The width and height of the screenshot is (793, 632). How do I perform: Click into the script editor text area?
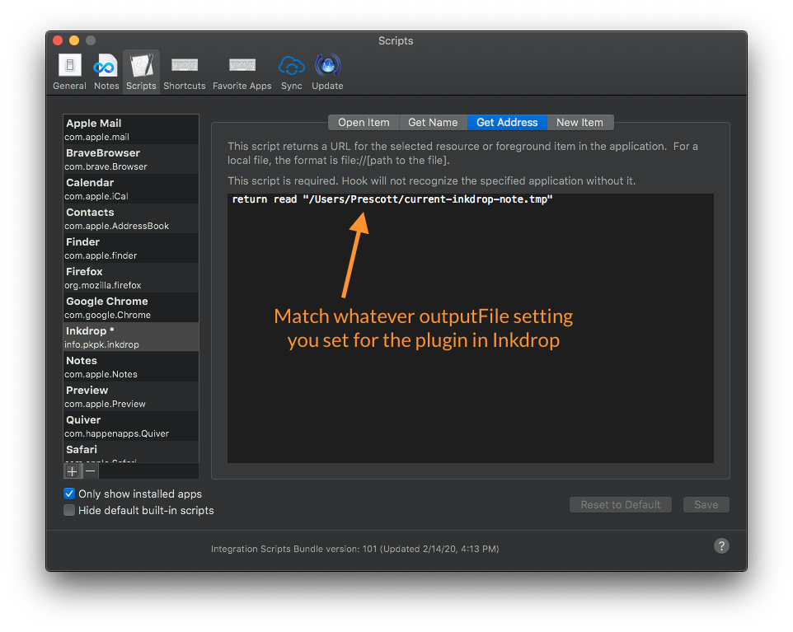click(x=471, y=328)
